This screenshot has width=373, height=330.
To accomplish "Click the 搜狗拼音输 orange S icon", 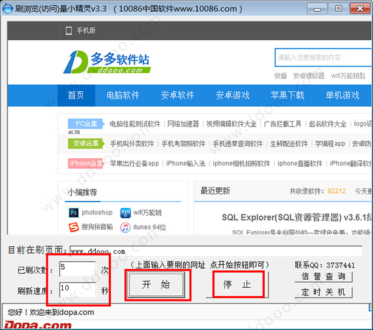I will [x=73, y=227].
